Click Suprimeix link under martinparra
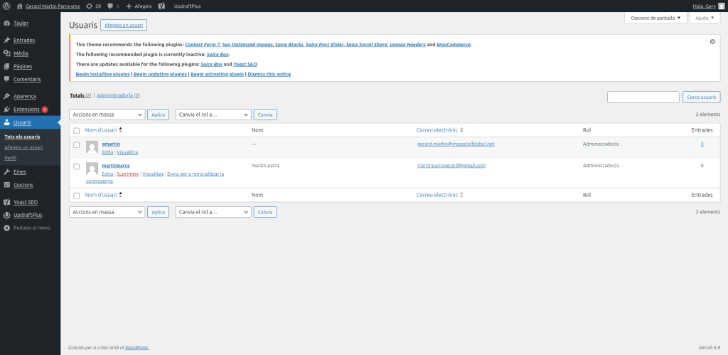 (x=128, y=174)
